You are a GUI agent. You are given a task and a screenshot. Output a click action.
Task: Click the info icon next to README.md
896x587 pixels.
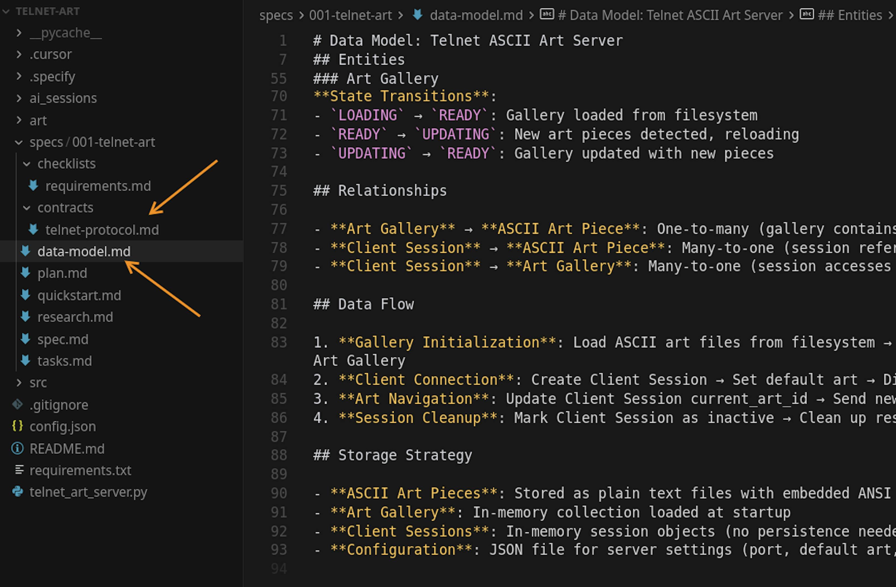(x=17, y=448)
